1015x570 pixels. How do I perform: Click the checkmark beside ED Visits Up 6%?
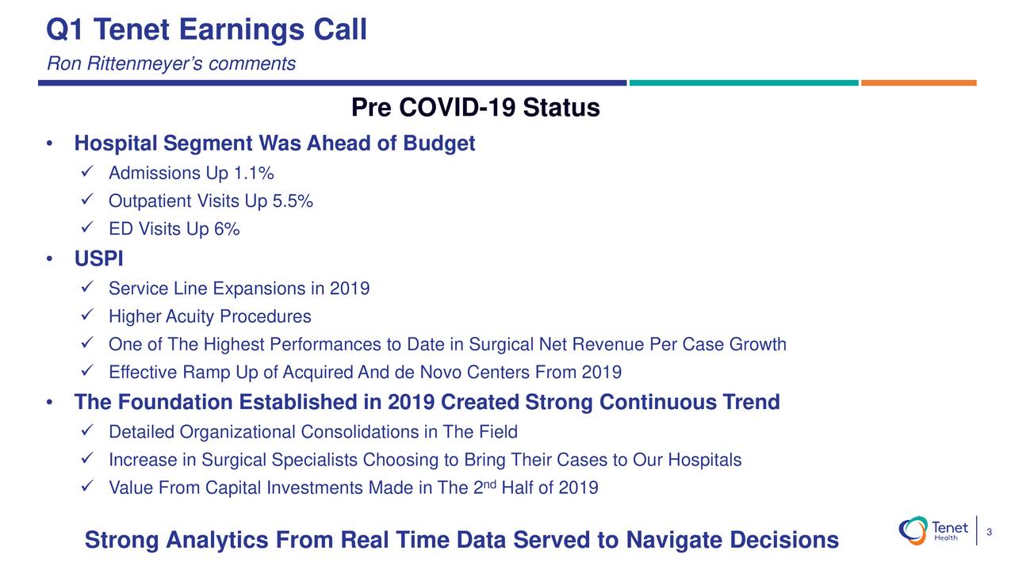[x=89, y=228]
